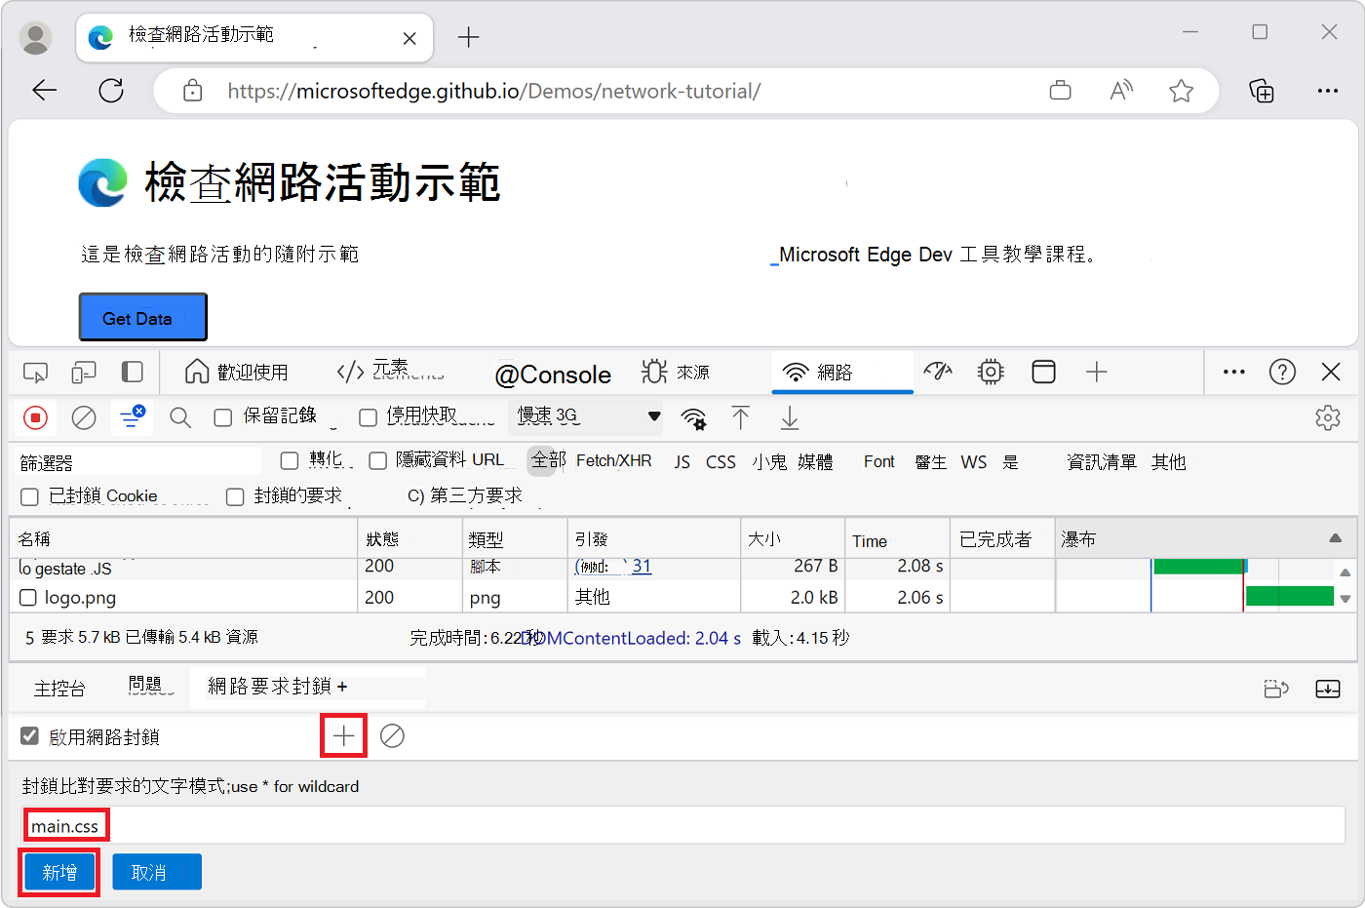Filter requests by Font type
The height and width of the screenshot is (908, 1365).
pos(879,461)
